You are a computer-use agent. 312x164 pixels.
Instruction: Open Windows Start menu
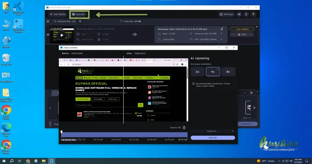(x=4, y=161)
